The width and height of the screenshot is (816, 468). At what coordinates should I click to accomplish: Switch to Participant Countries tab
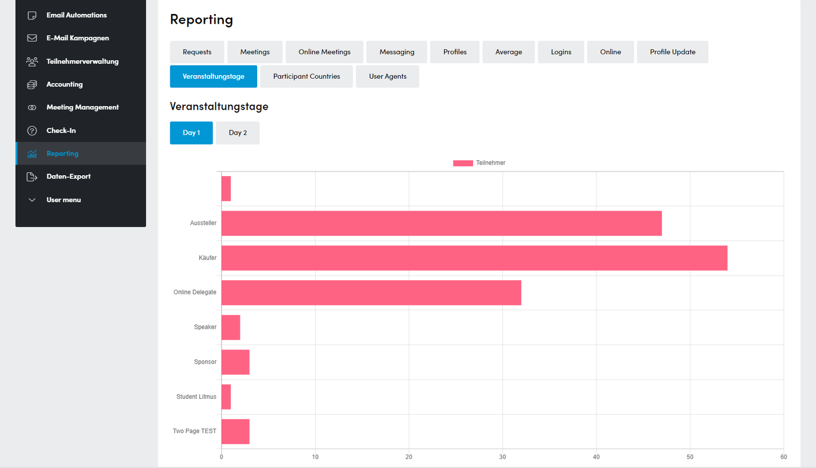tap(307, 77)
